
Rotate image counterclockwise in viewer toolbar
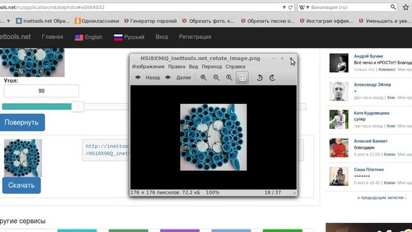pos(259,77)
